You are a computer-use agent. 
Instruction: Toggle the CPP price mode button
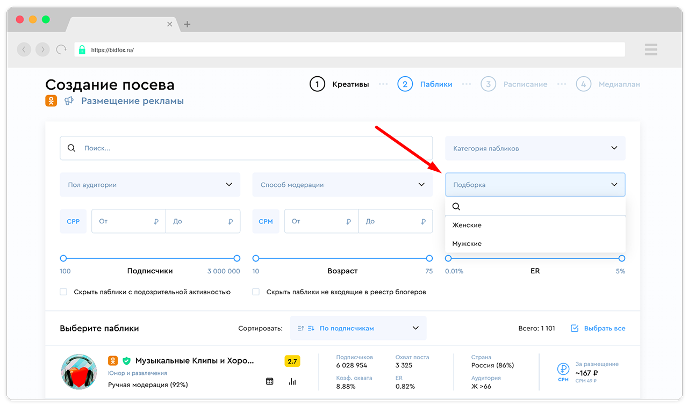(x=73, y=221)
